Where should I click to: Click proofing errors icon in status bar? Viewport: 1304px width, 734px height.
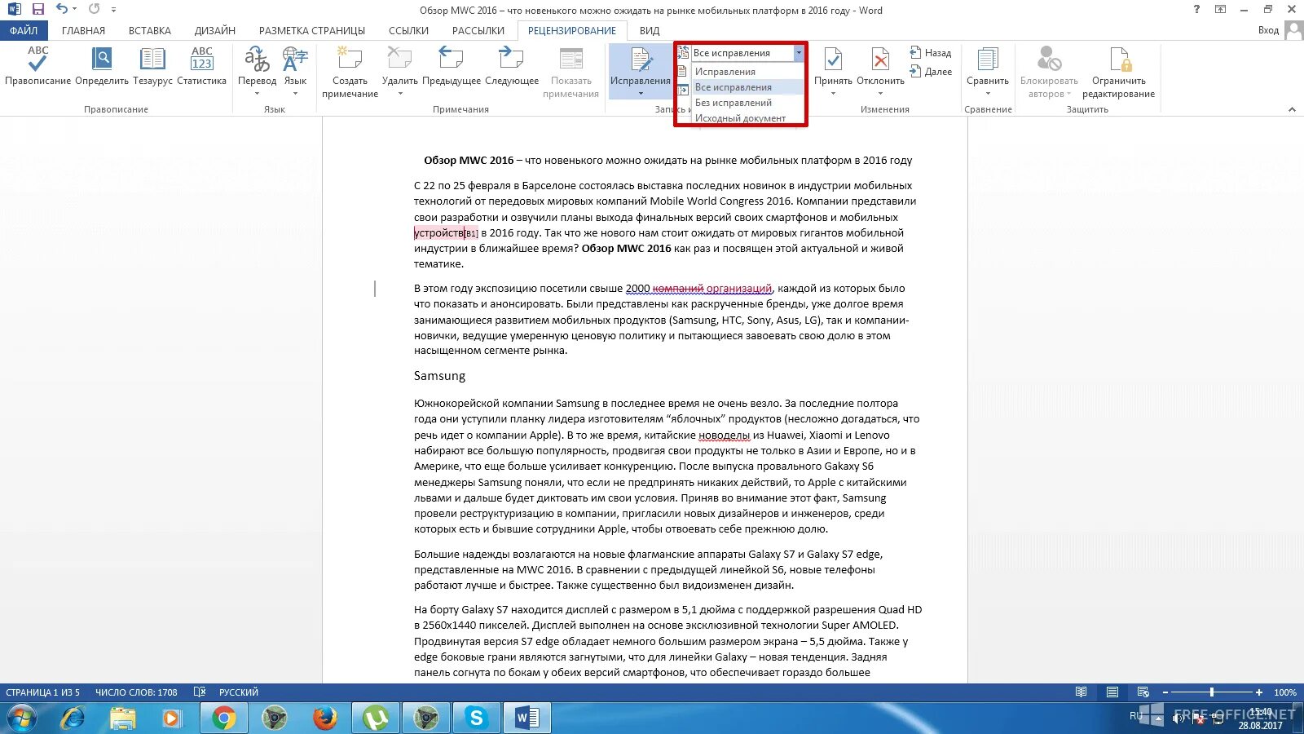200,692
